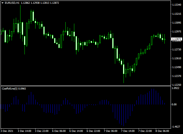183x134 pixels.
Task: Click the 7 Dec 14:00 time label
Action: tap(128, 131)
